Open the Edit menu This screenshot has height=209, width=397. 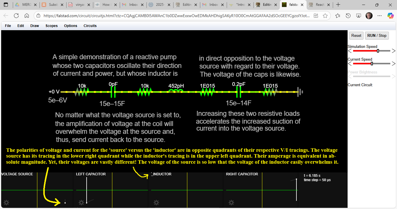point(21,26)
